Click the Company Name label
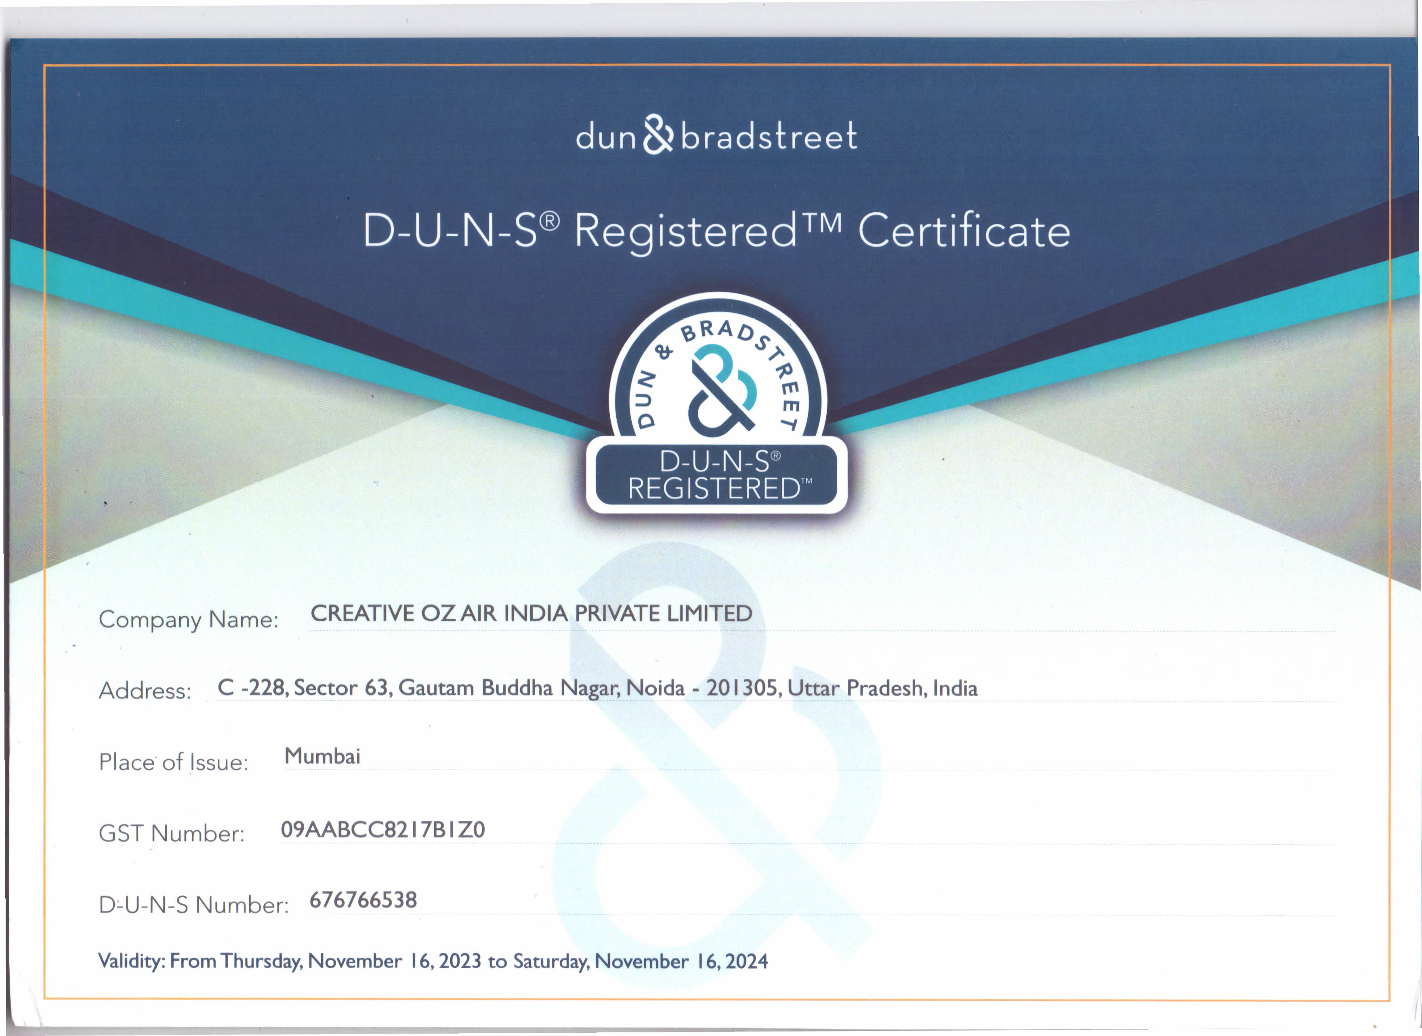Viewport: 1422px width, 1036px height. 188,620
